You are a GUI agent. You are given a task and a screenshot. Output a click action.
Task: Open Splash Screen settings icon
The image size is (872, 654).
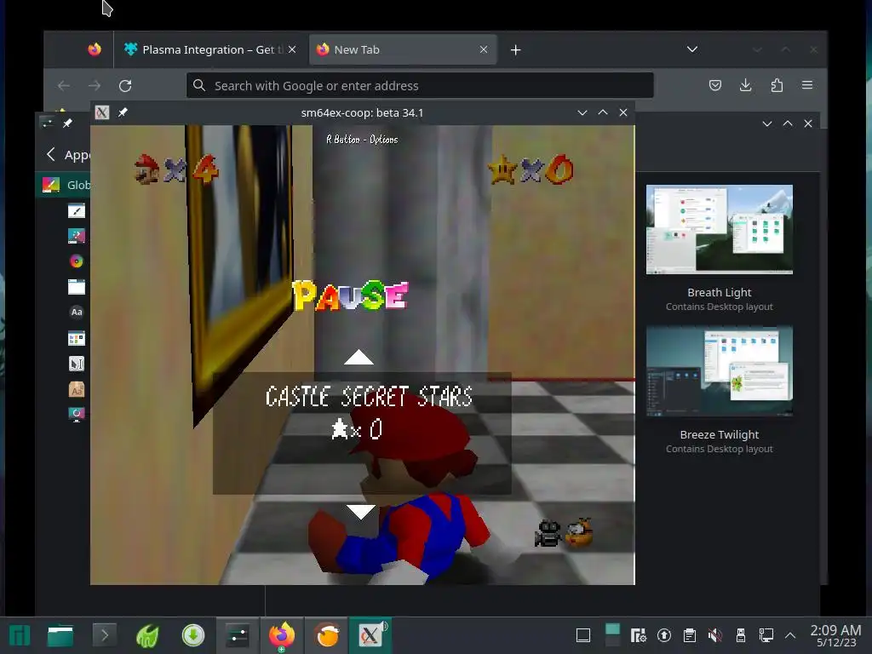(x=76, y=415)
